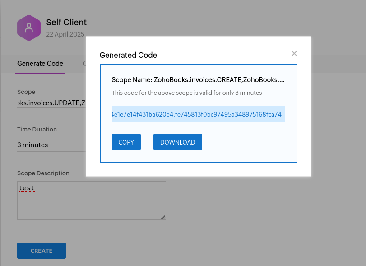Click the Scope Name text line
The image size is (366, 266).
pyautogui.click(x=198, y=80)
